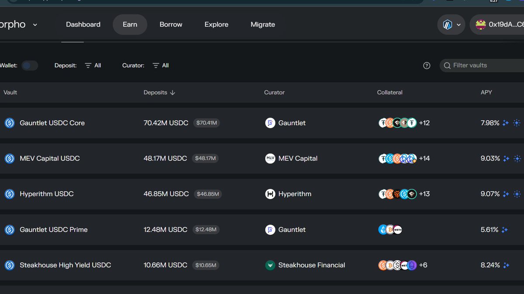Click the APY column header
The image size is (524, 294).
point(486,92)
